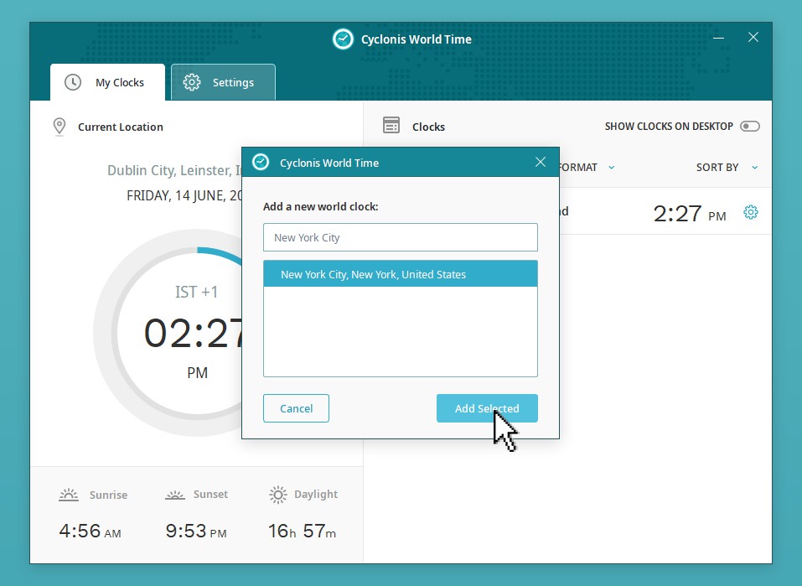Minimize the Cyclonis World Time window
802x586 pixels.
click(719, 38)
